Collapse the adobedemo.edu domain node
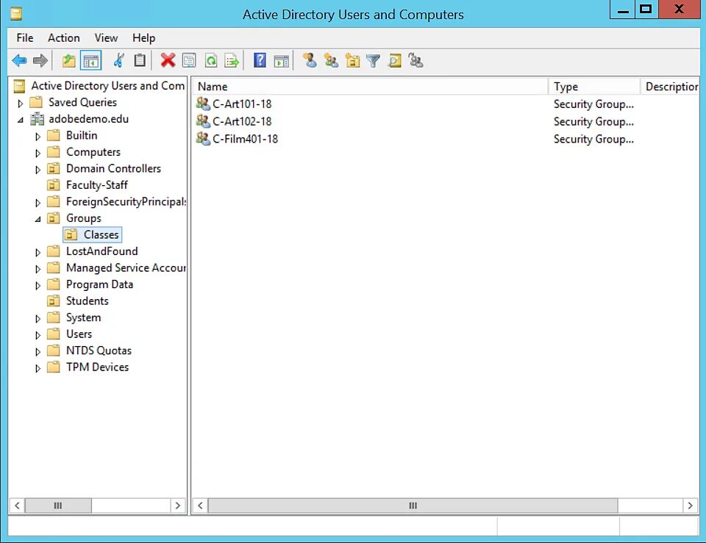 coord(21,120)
